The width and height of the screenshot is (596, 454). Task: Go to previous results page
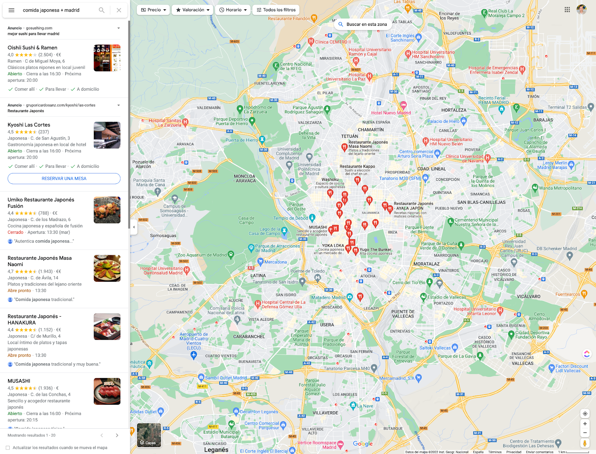(102, 435)
